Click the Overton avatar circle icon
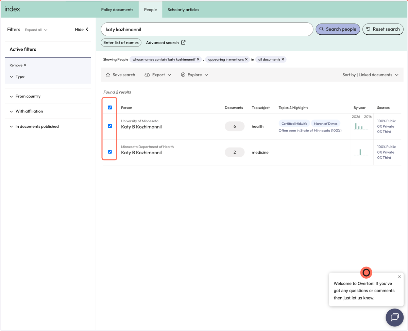Screen dimensions: 408x331 [x=366, y=273]
